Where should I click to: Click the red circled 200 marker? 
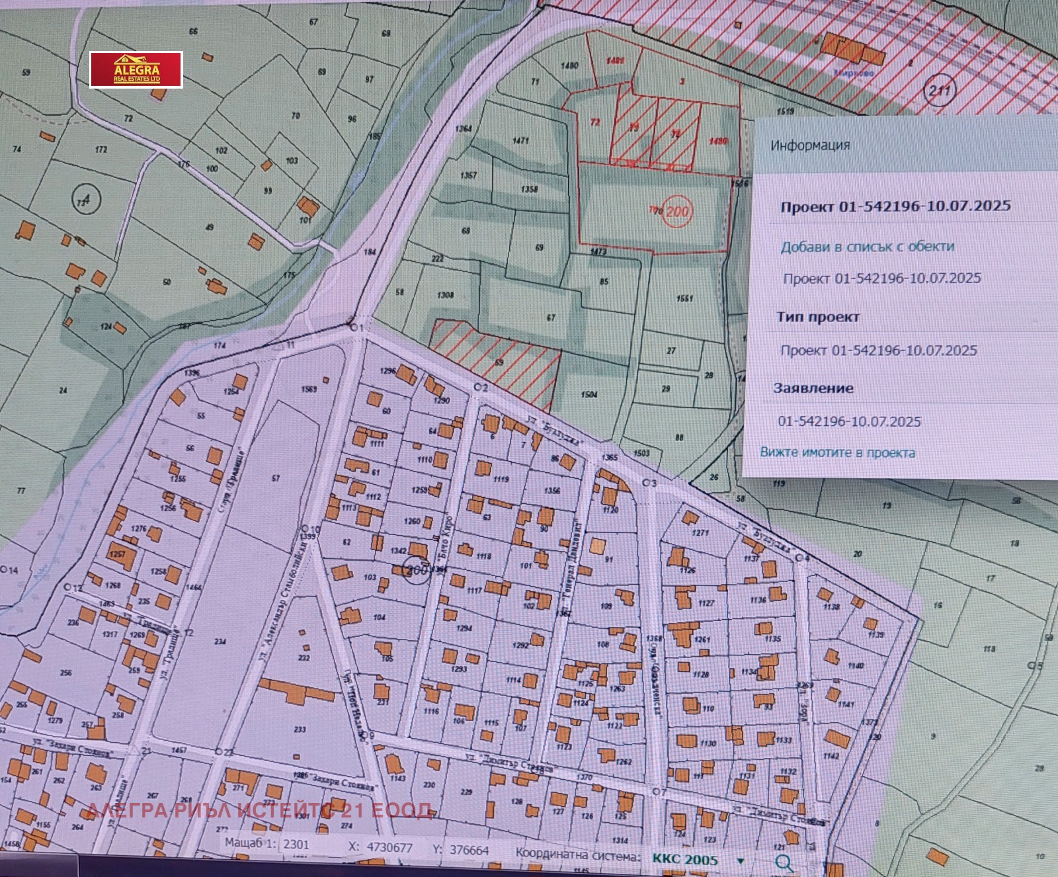coord(678,212)
